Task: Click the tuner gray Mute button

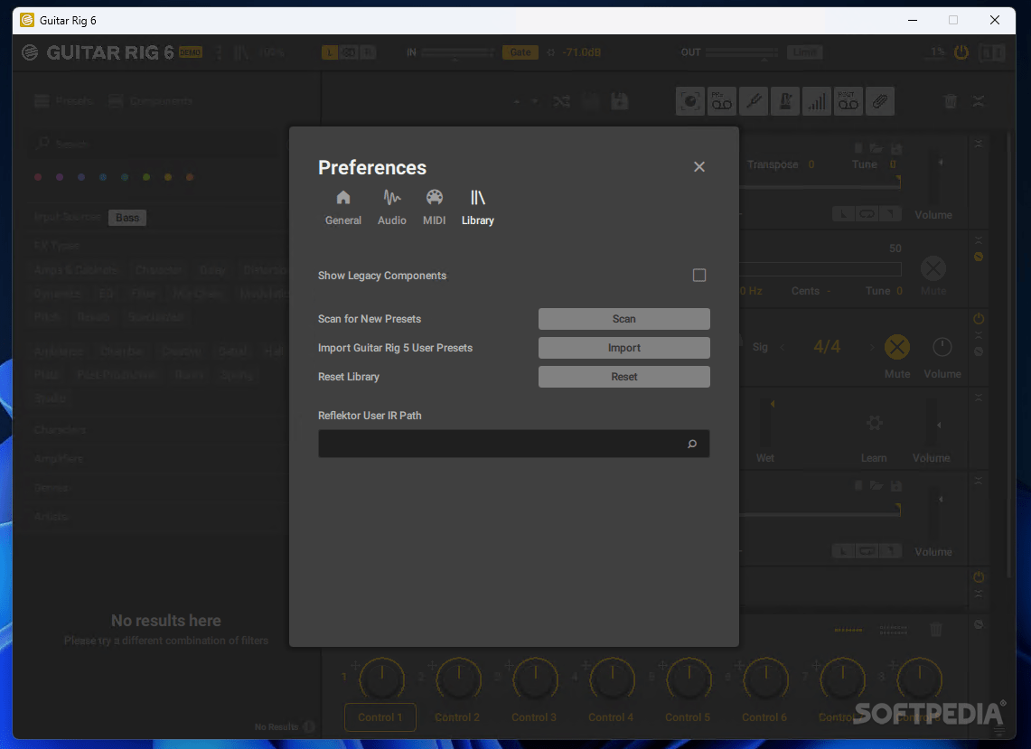Action: click(x=933, y=268)
